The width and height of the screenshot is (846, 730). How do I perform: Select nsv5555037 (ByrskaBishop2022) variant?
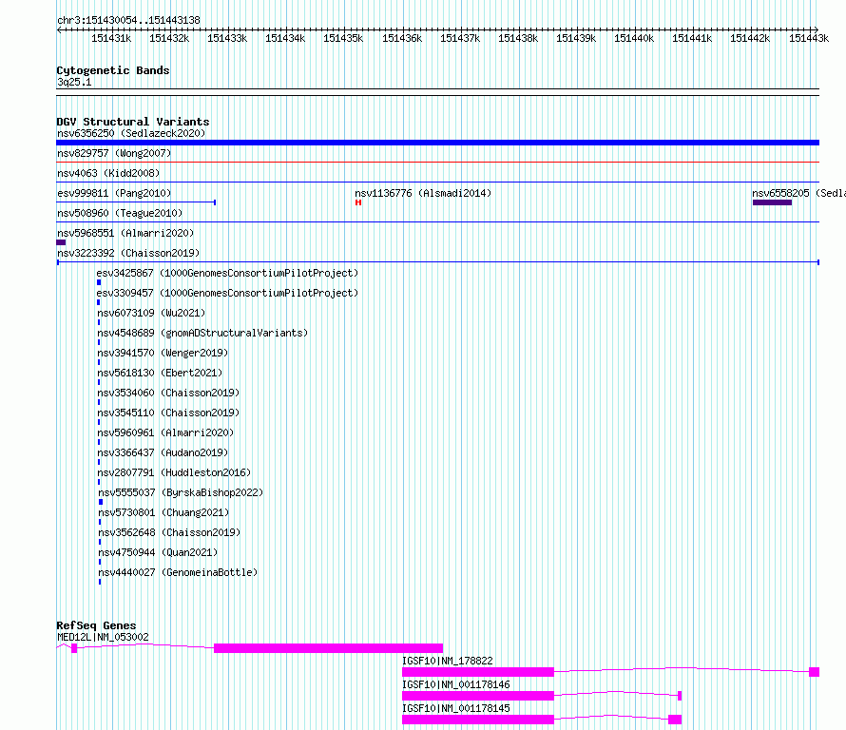click(181, 492)
